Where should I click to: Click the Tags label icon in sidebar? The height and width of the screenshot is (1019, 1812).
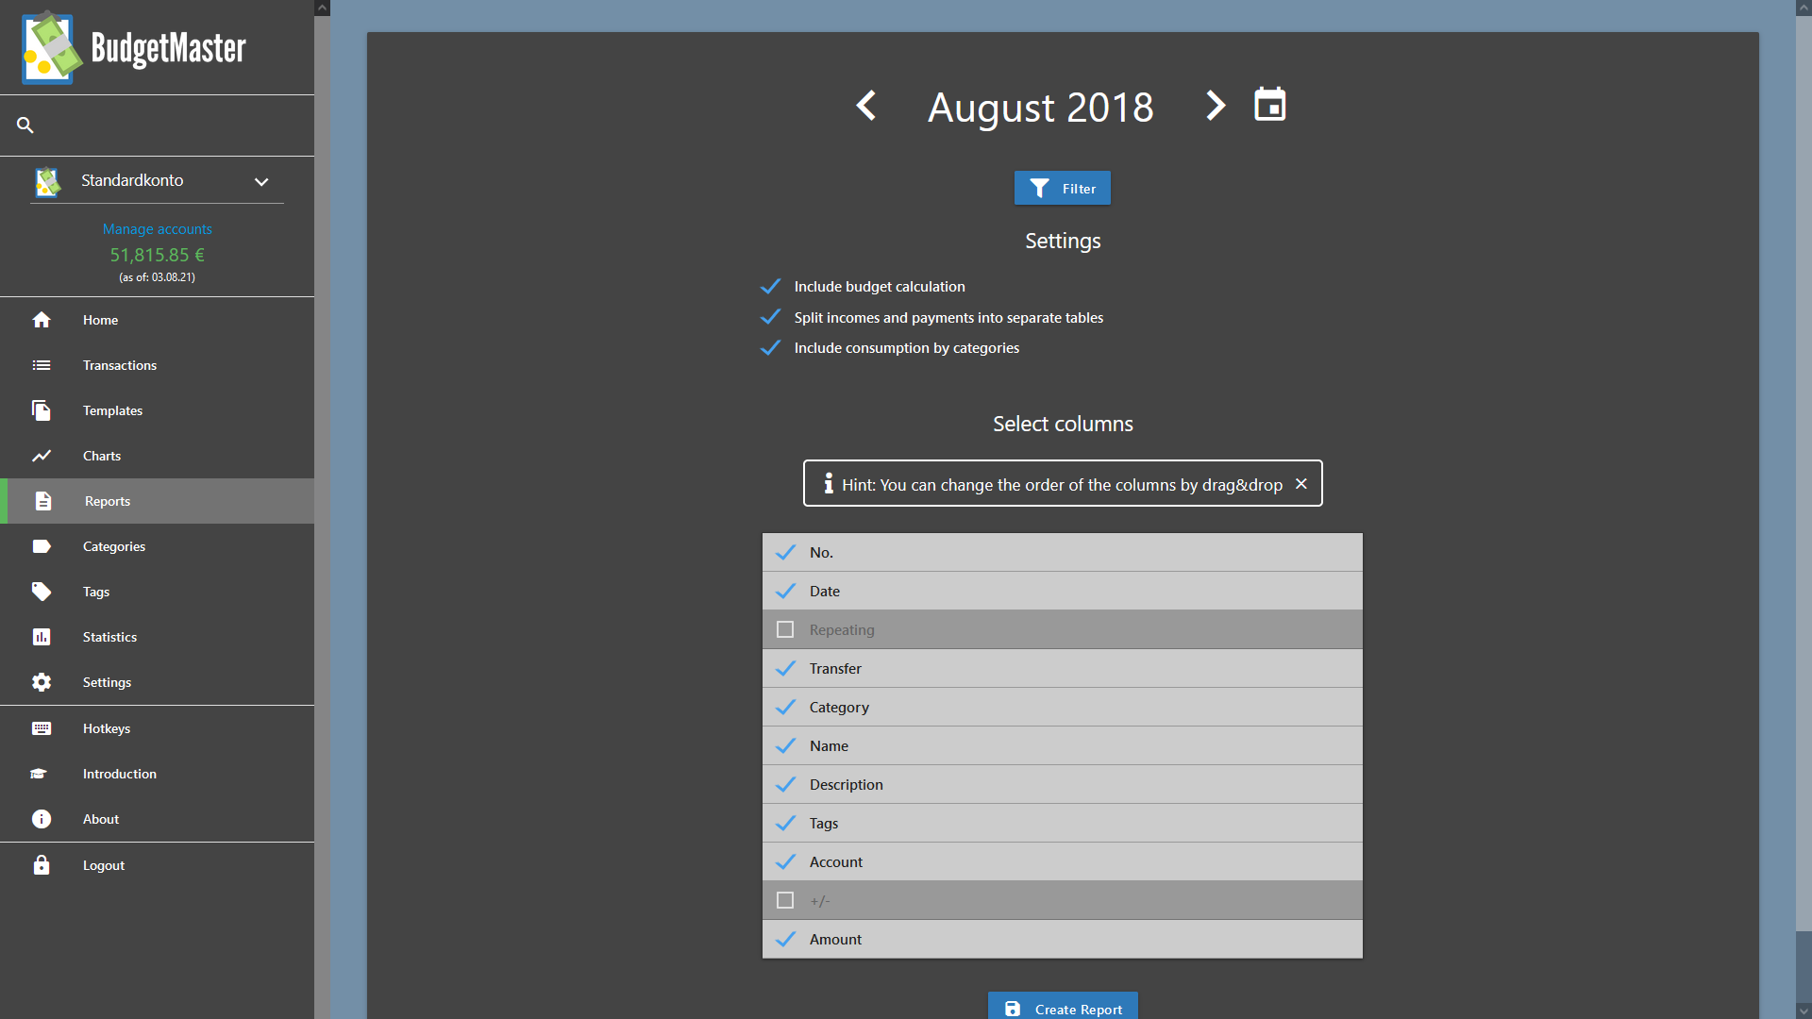[x=42, y=592]
